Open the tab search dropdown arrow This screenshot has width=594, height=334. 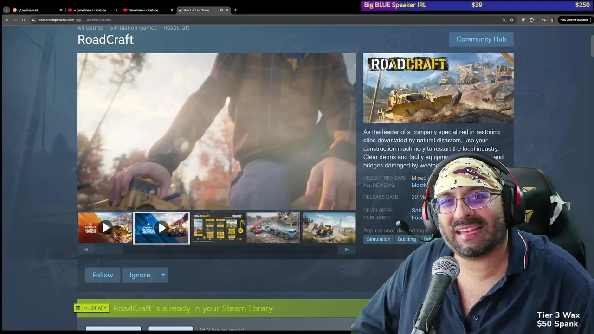click(6, 10)
